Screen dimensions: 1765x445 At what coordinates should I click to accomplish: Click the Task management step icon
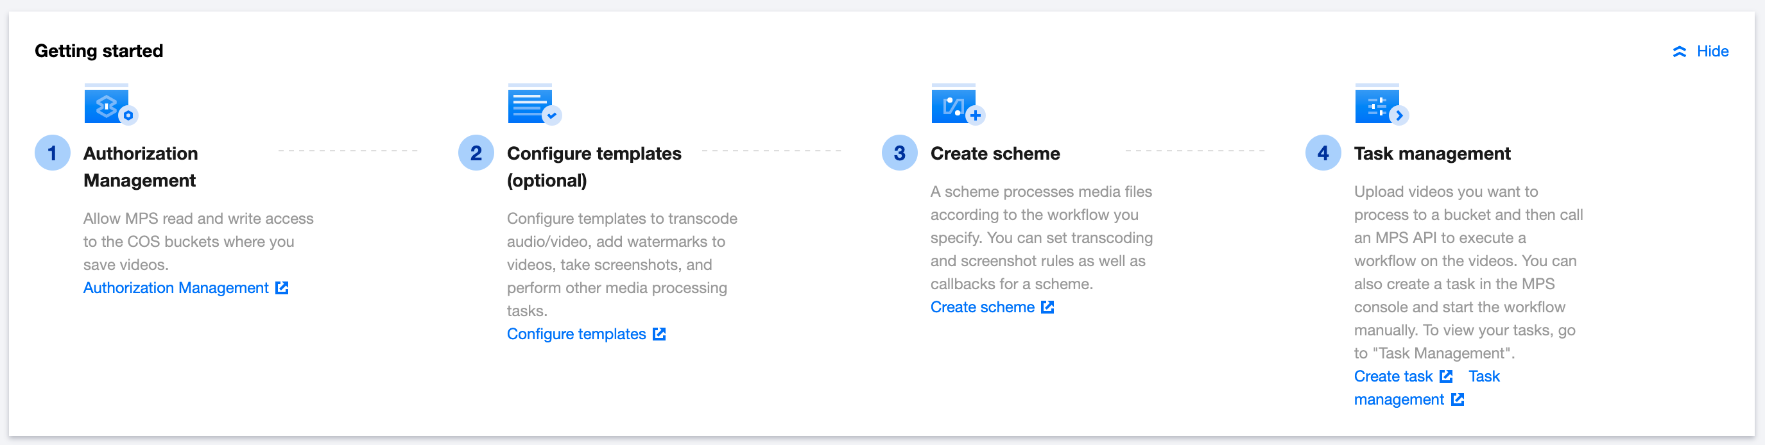pos(1380,105)
